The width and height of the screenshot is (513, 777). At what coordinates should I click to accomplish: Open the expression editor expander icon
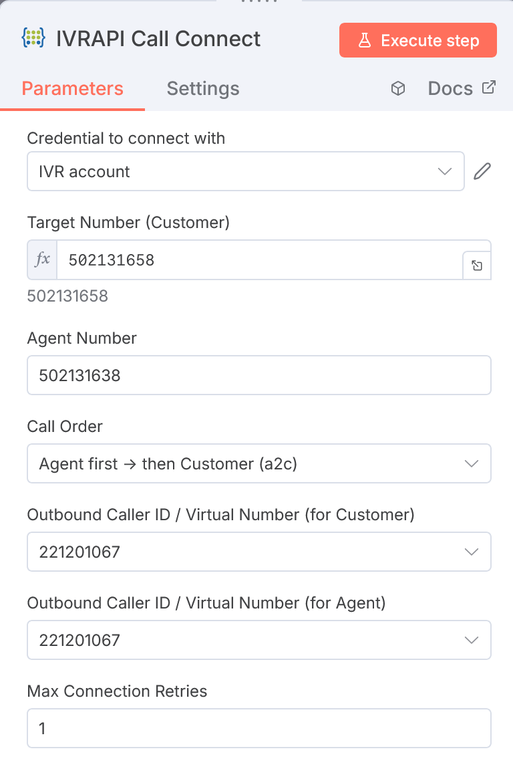click(x=476, y=265)
